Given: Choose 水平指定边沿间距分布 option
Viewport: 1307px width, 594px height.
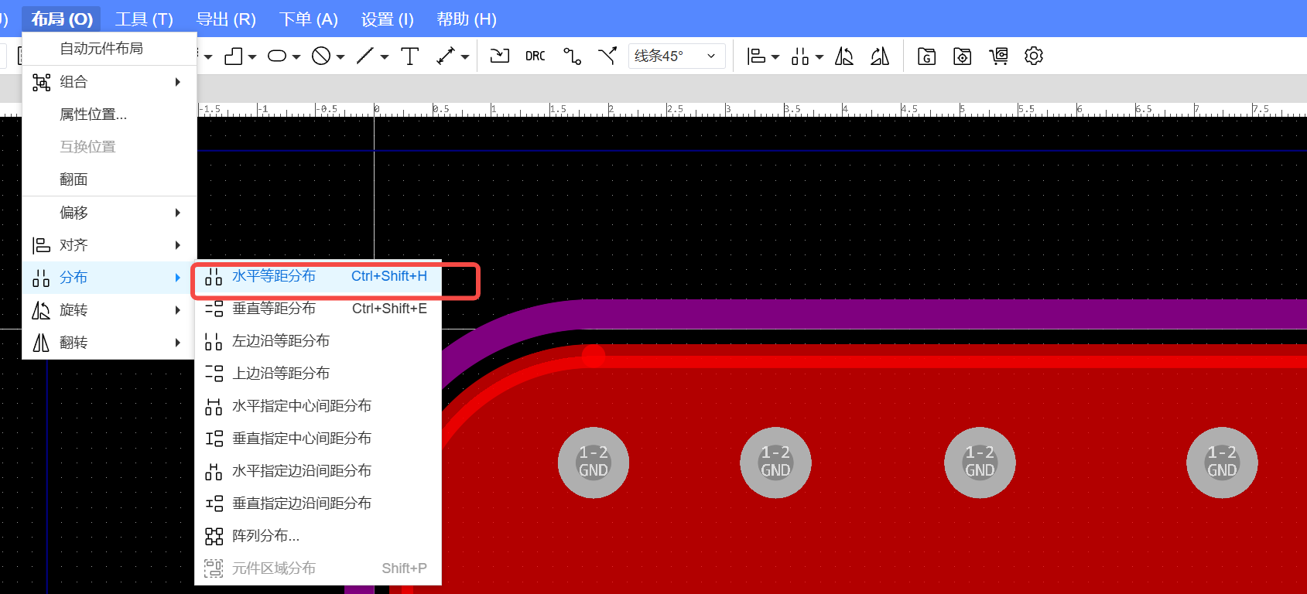Looking at the screenshot, I should coord(318,471).
